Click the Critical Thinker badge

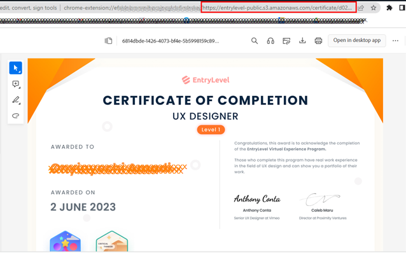pyautogui.click(x=111, y=241)
